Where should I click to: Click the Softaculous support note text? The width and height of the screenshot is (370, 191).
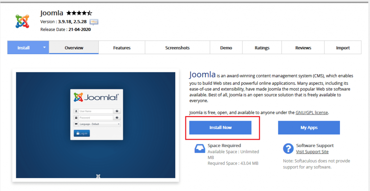(317, 164)
